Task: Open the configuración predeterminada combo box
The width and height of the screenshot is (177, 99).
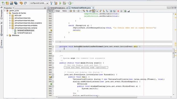Action: coord(39,3)
